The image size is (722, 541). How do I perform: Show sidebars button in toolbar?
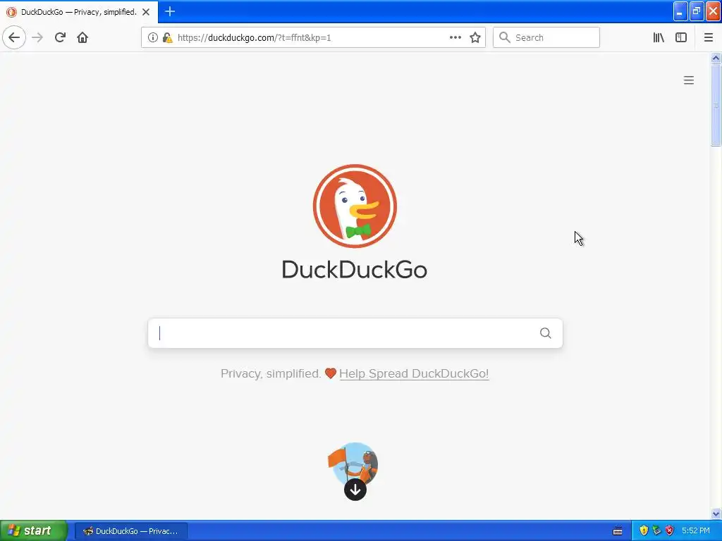click(x=681, y=37)
